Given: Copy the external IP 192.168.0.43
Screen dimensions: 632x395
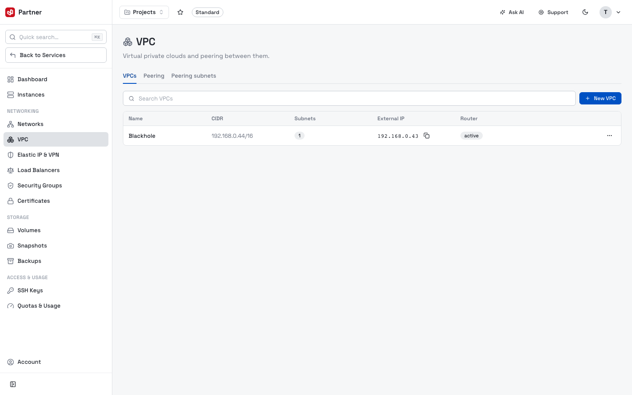Looking at the screenshot, I should (427, 136).
